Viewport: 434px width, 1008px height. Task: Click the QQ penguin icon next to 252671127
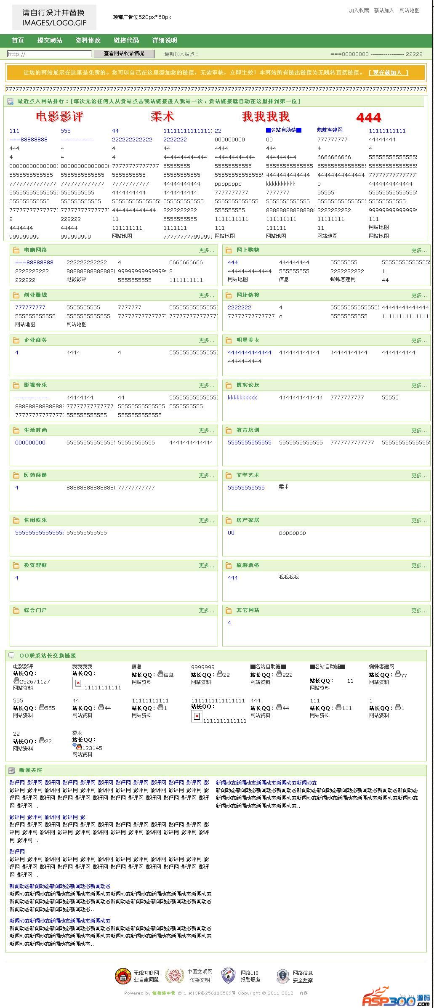point(16,681)
